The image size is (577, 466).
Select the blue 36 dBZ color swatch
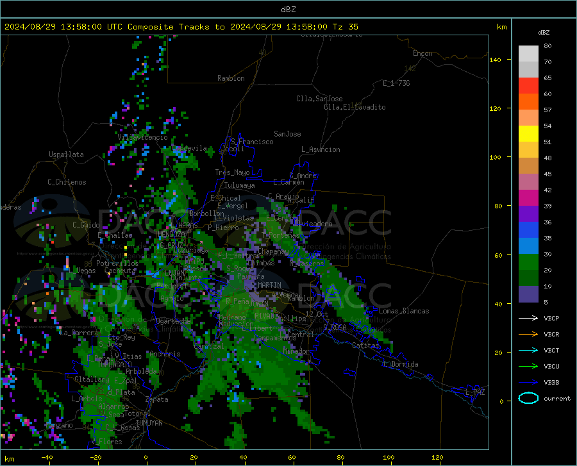(528, 230)
